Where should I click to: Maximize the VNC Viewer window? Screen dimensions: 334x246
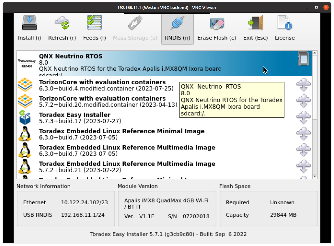[316, 8]
